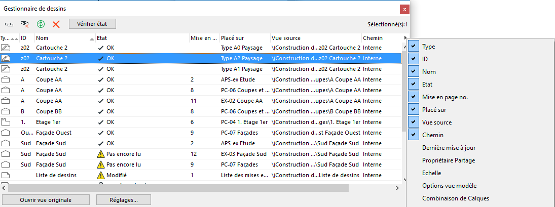Sort by the Type column header
Viewport: 555px width, 207px height.
pos(6,38)
